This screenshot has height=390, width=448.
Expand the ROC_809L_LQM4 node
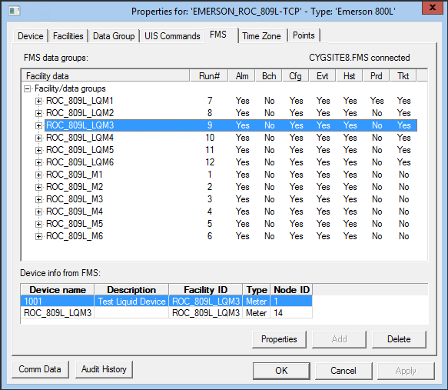click(38, 138)
